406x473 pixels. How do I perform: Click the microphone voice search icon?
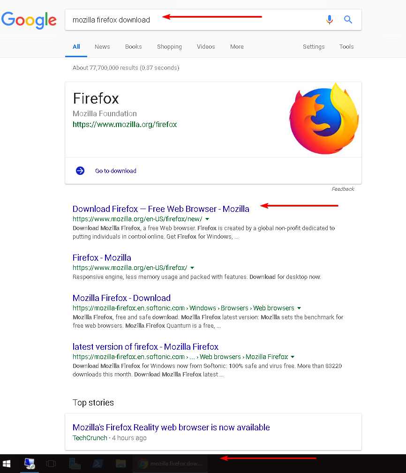point(330,20)
